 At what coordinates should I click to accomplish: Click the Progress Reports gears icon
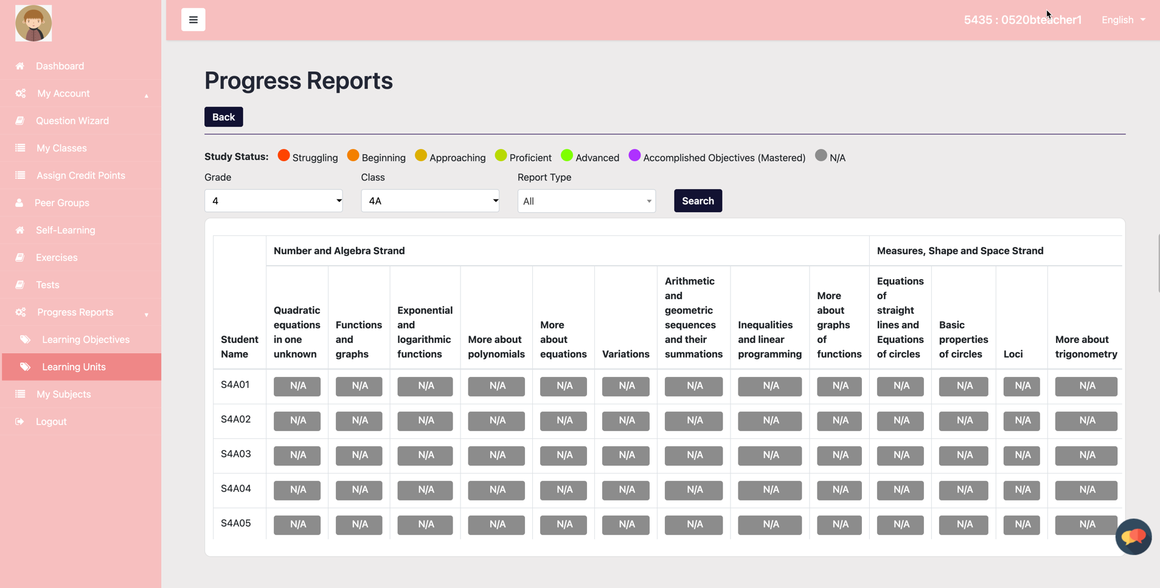(21, 312)
